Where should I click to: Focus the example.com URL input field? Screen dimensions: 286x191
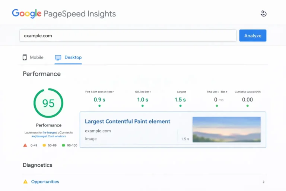pos(128,35)
